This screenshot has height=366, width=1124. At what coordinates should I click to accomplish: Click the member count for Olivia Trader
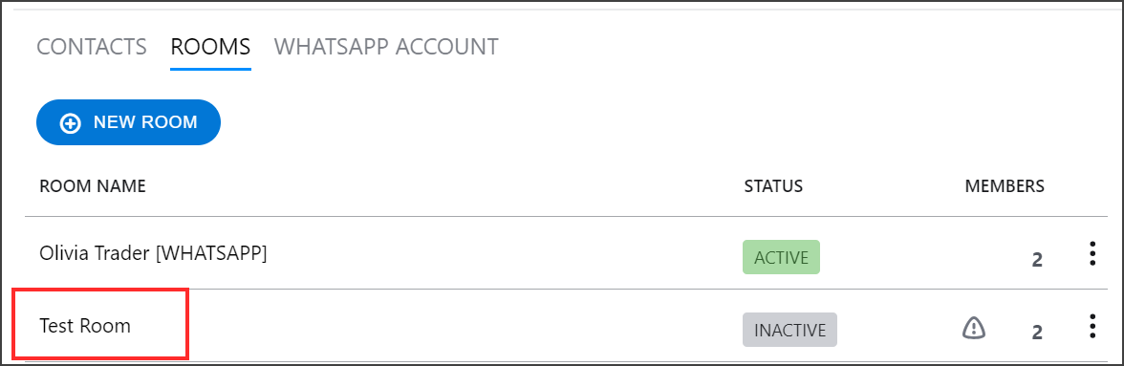pos(1036,259)
